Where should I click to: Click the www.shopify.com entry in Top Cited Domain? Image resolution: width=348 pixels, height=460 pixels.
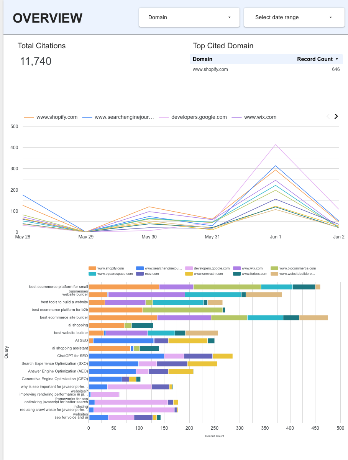[210, 69]
